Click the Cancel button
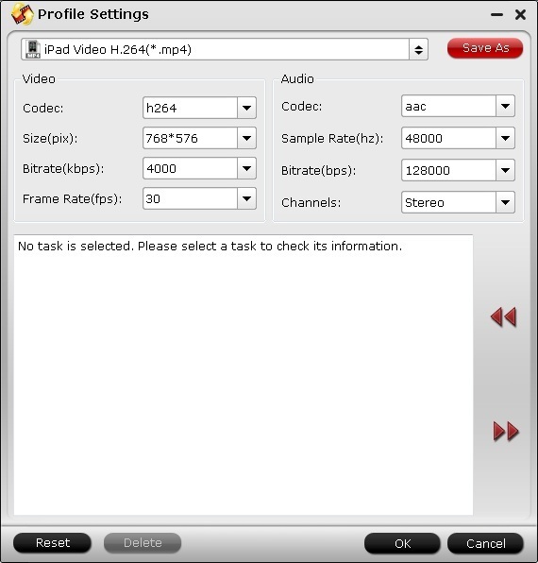 [x=485, y=543]
